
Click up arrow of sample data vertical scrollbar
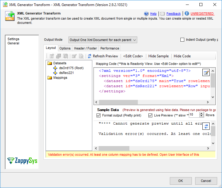213,124
